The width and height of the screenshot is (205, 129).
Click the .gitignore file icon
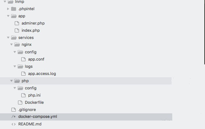[14, 110]
